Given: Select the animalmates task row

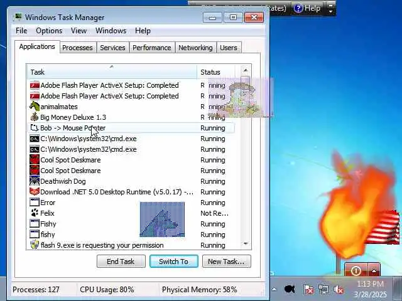Looking at the screenshot, I should click(131, 107).
